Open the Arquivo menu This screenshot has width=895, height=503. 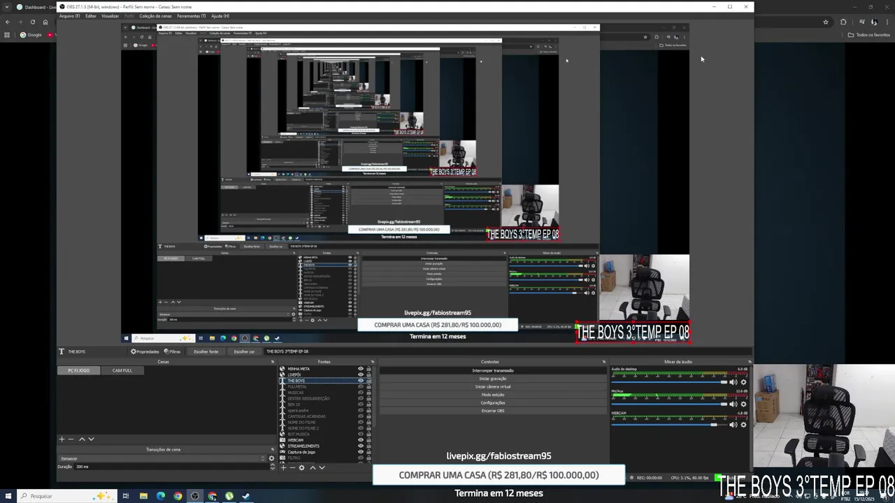[69, 16]
